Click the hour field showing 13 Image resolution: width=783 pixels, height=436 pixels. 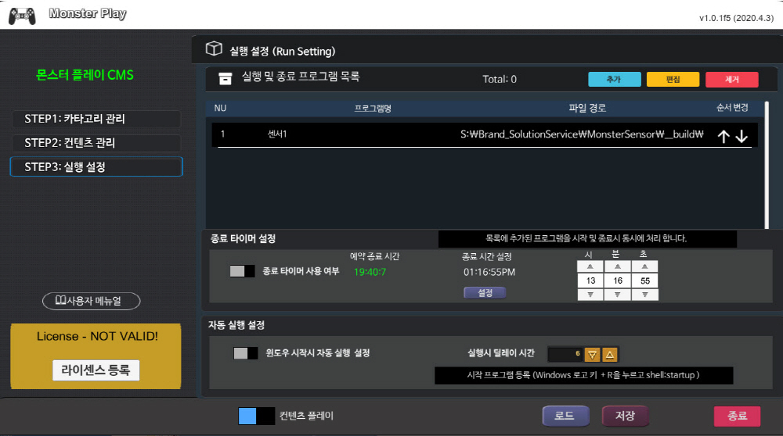tap(590, 281)
